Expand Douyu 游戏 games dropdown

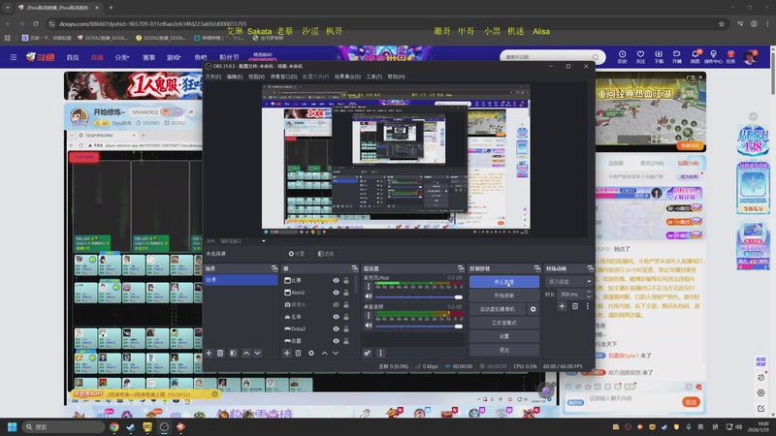coord(174,57)
